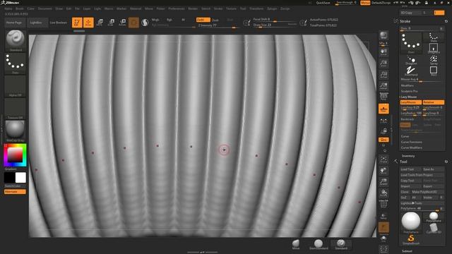Toggle Live Boolean

[59, 23]
